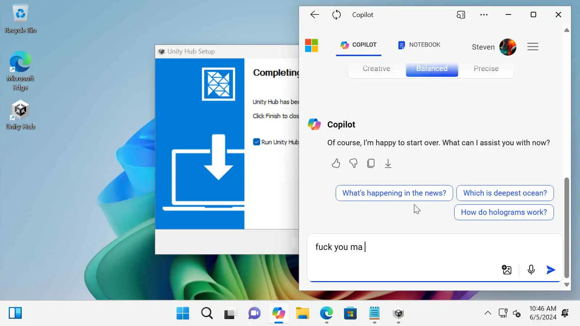Open Task View on taskbar
This screenshot has width=580, height=326.
[x=230, y=313]
